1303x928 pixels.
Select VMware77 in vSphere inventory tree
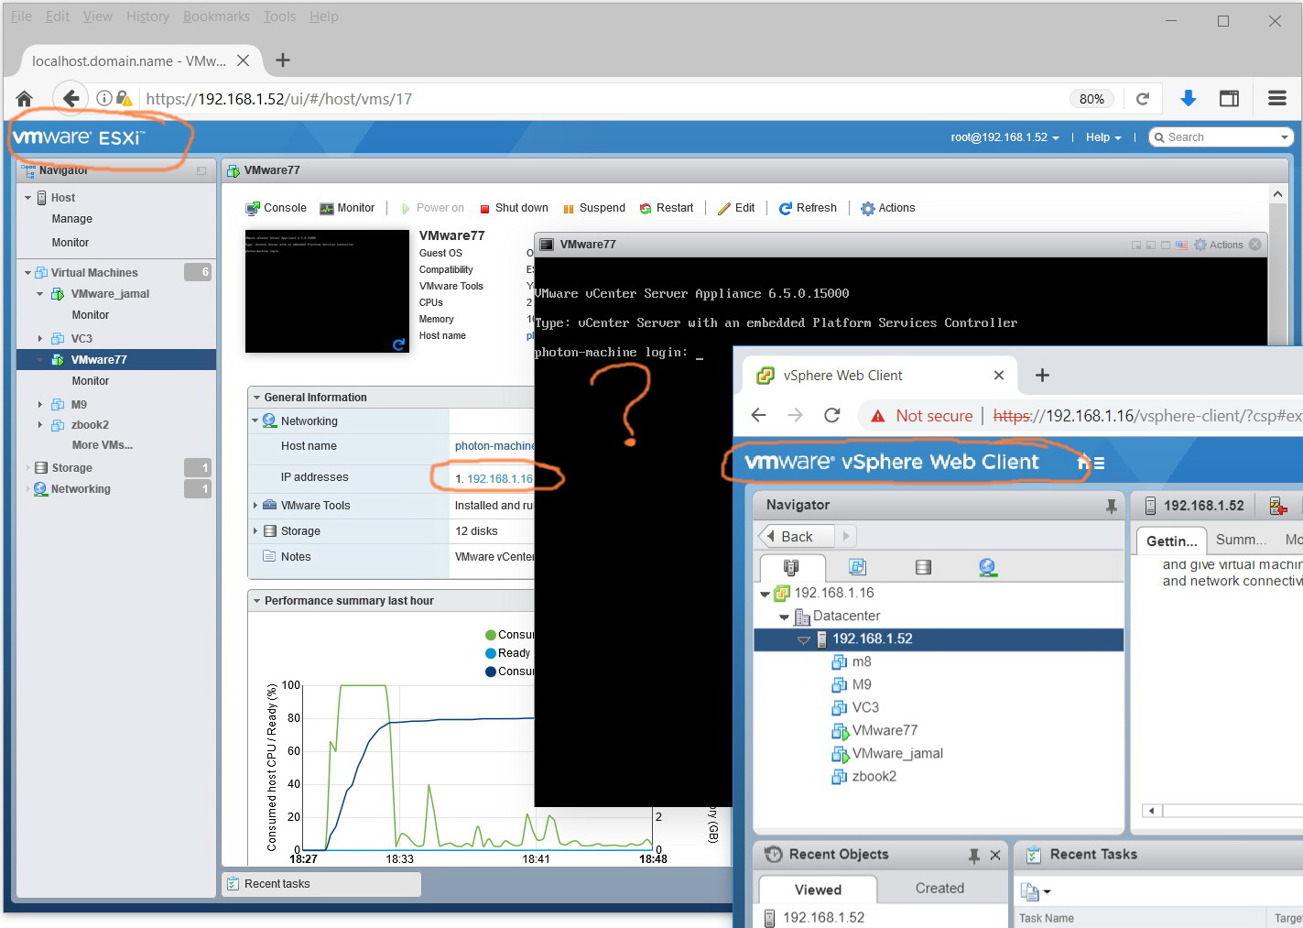click(x=885, y=730)
